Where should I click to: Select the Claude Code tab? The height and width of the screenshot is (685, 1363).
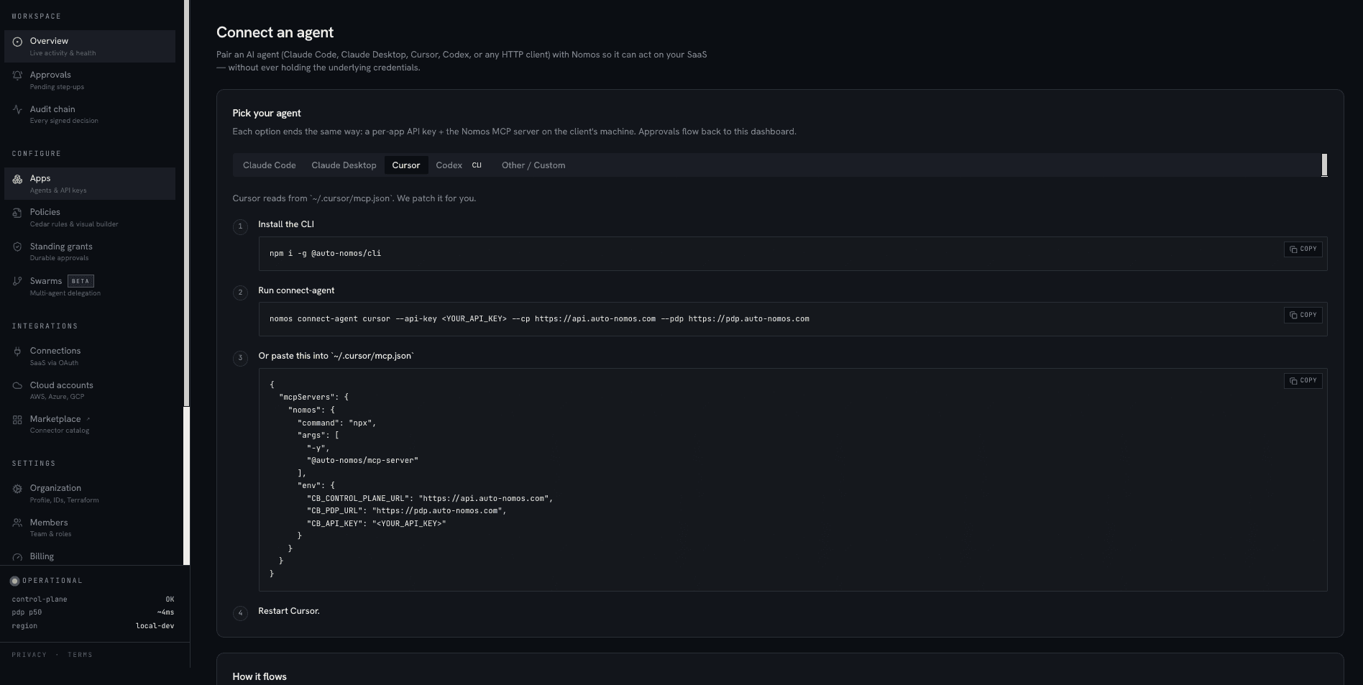tap(270, 165)
